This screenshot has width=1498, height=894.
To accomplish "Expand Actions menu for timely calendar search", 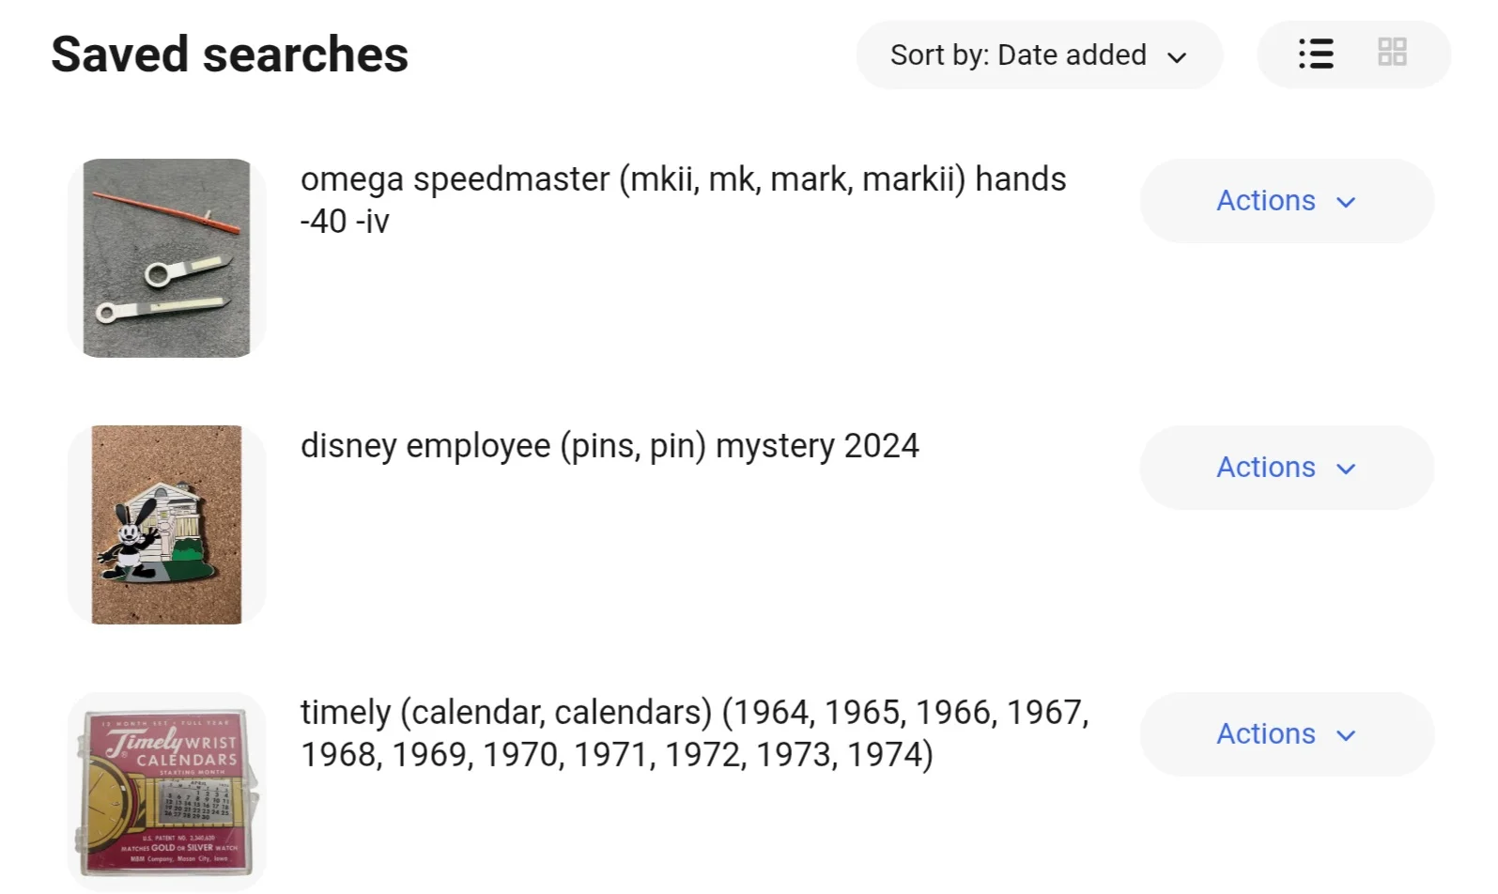I will click(1286, 734).
